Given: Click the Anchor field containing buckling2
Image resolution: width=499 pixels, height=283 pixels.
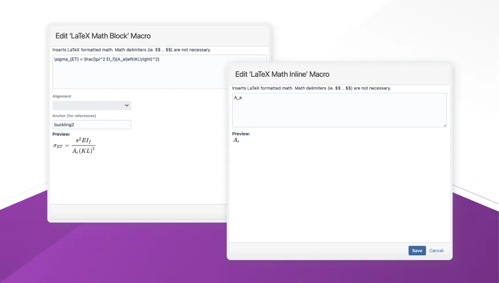Looking at the screenshot, I should tap(92, 124).
